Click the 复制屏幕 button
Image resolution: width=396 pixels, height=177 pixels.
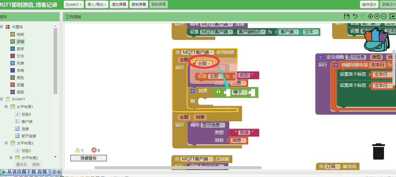pos(139,5)
